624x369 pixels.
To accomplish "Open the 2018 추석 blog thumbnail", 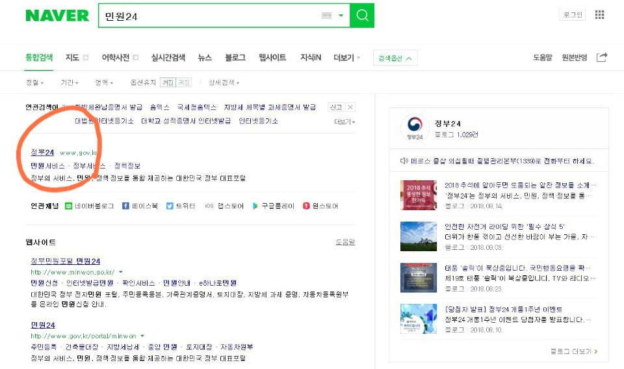I will point(419,195).
